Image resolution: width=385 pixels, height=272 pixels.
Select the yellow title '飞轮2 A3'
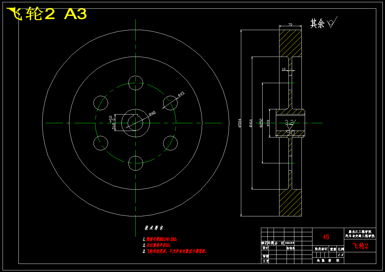tap(46, 14)
